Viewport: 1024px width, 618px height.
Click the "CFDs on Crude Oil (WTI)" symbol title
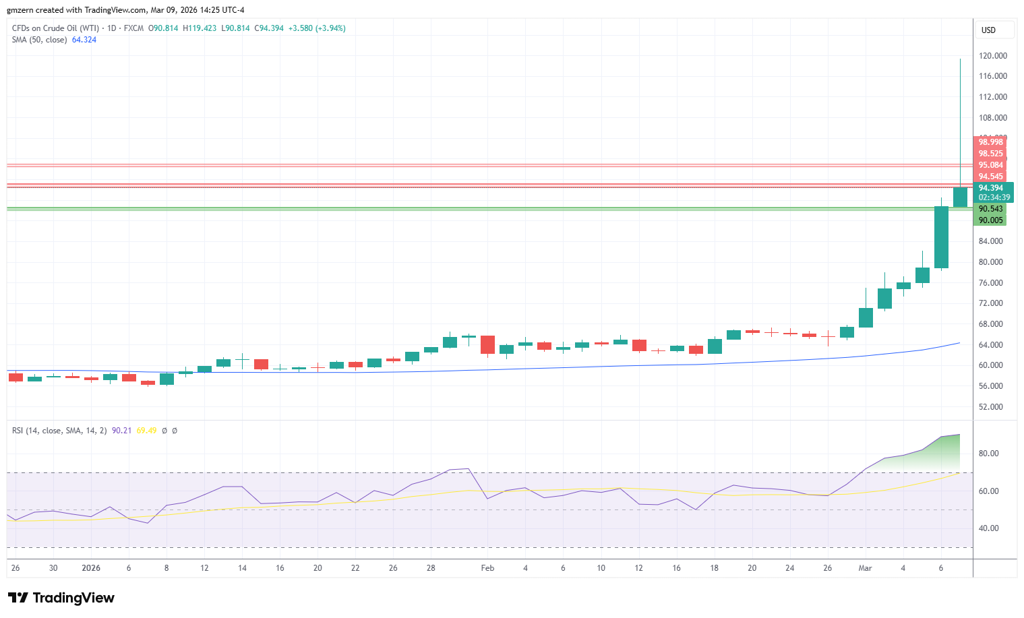pos(56,28)
